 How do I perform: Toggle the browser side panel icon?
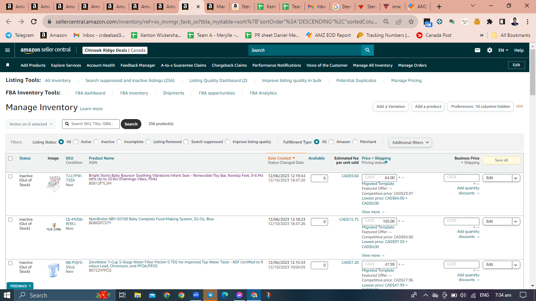tap(502, 22)
